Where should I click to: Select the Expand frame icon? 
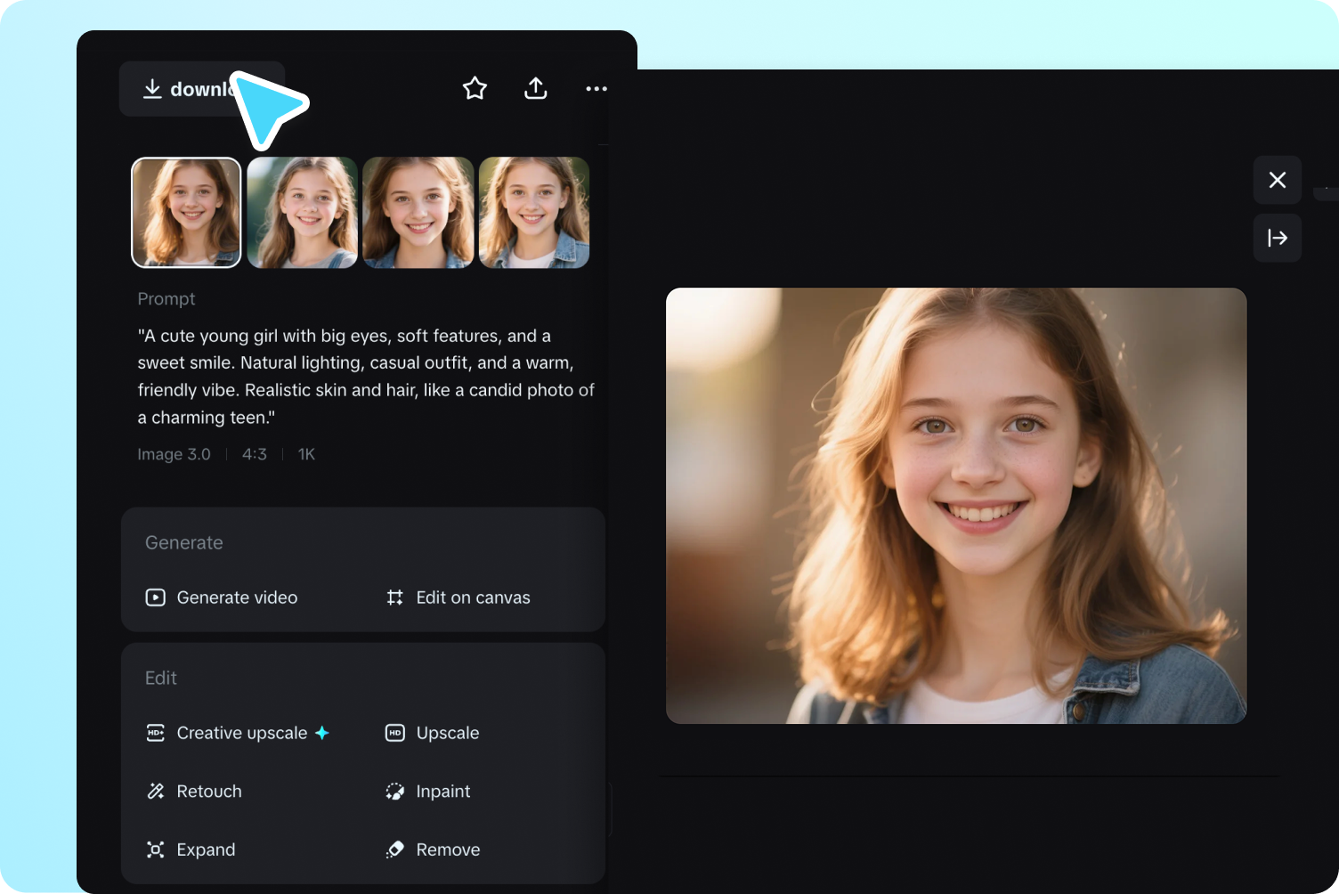click(155, 849)
